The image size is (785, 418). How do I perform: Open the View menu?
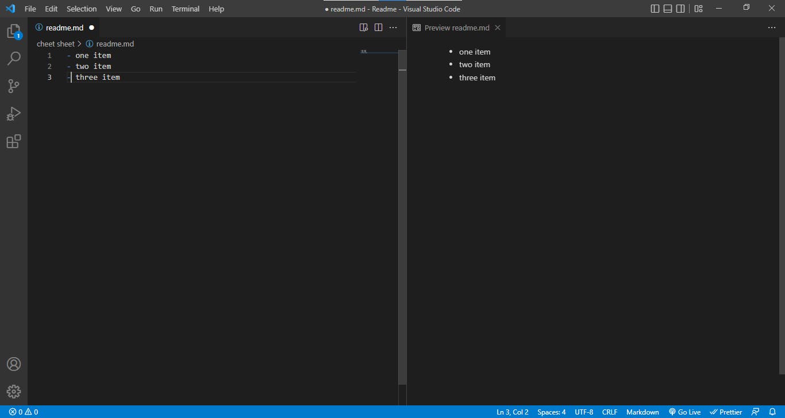click(x=114, y=9)
